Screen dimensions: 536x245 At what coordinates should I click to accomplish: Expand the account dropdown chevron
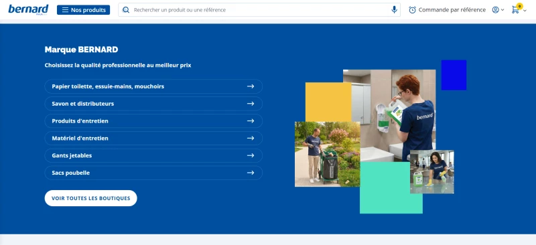point(503,10)
